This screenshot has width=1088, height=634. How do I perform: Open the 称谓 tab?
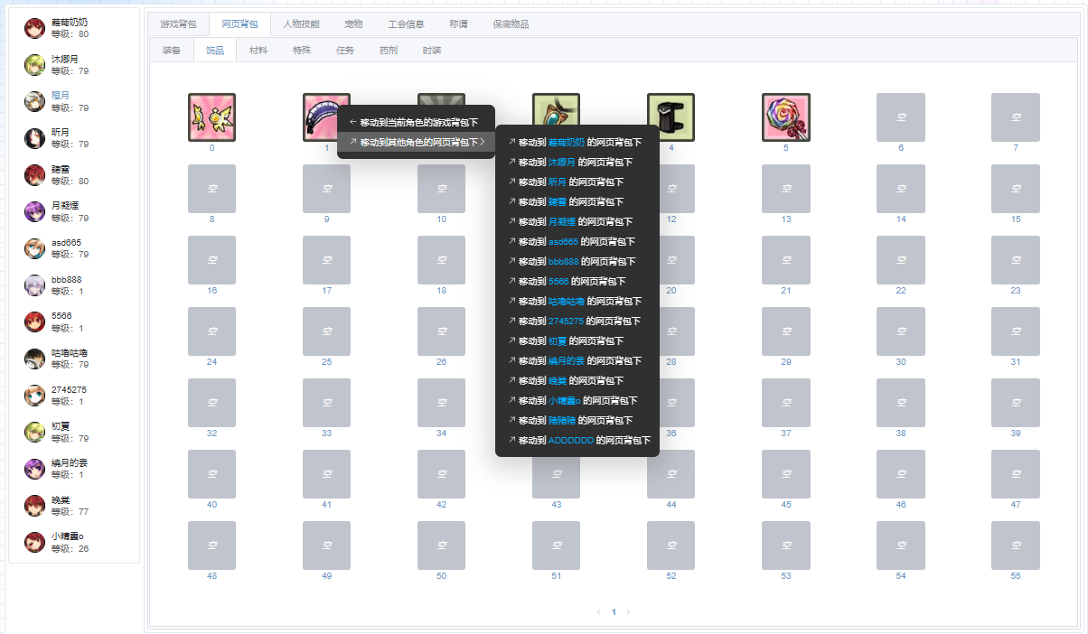click(x=458, y=24)
